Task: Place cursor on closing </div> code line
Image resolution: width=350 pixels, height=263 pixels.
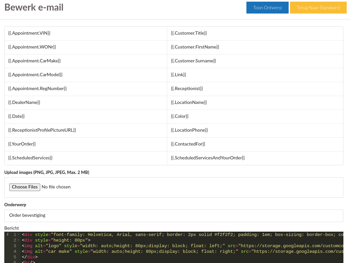Action: (x=30, y=257)
